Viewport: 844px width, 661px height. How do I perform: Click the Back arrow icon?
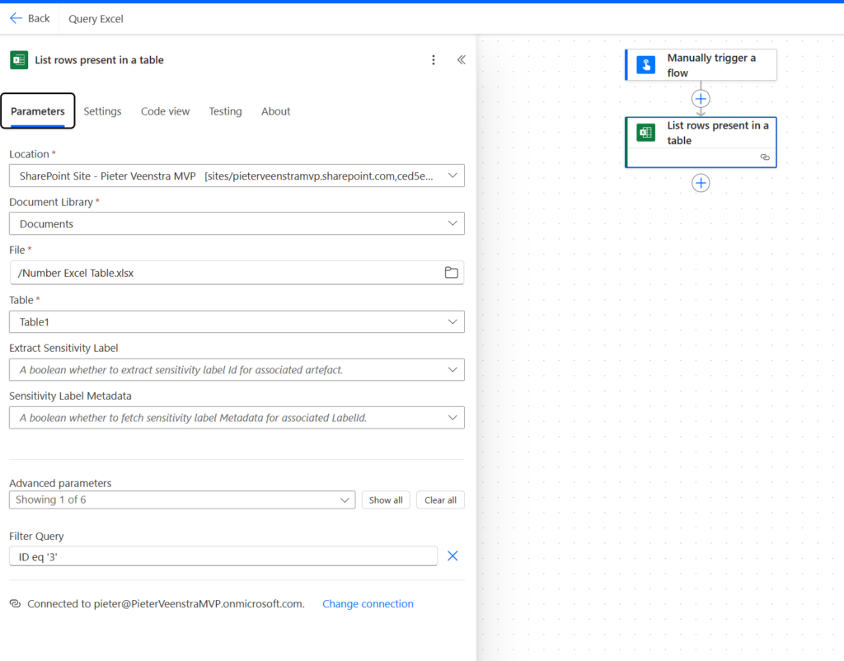(16, 18)
